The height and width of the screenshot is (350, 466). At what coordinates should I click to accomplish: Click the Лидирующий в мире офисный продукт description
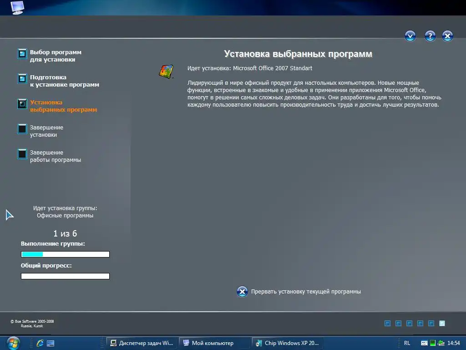[x=314, y=94]
